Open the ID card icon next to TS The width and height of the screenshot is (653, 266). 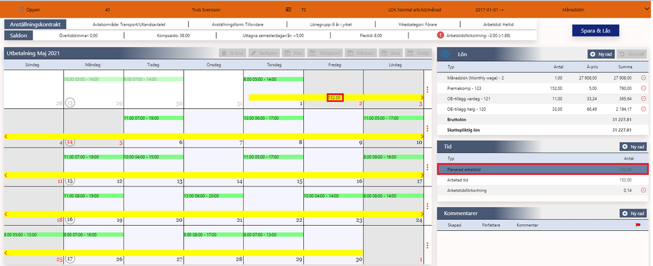(288, 8)
